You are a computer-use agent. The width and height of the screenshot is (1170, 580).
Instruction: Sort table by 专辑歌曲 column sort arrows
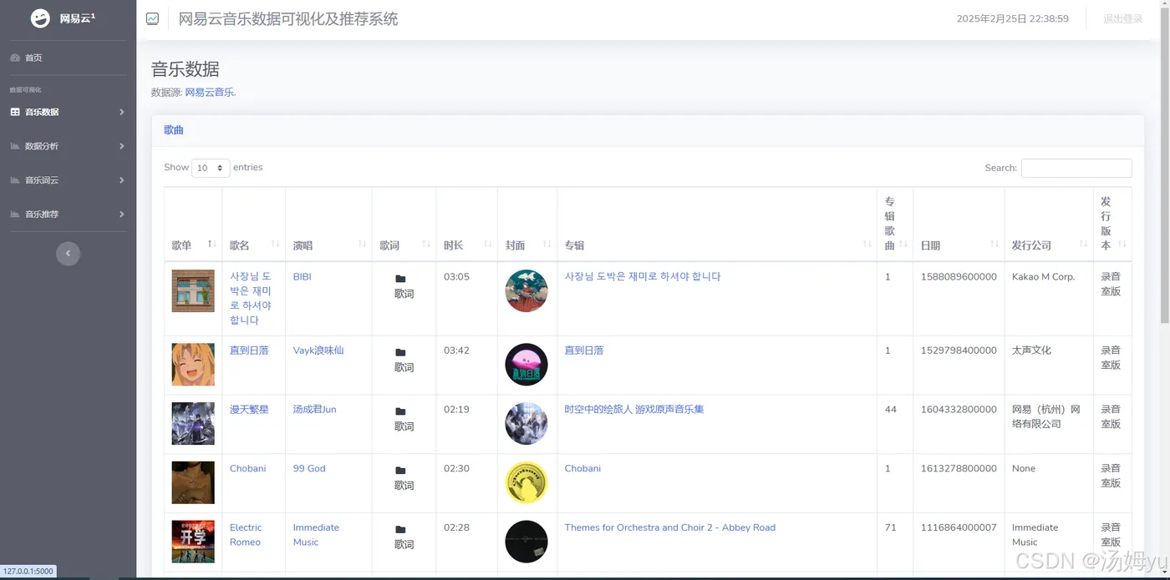pyautogui.click(x=903, y=244)
